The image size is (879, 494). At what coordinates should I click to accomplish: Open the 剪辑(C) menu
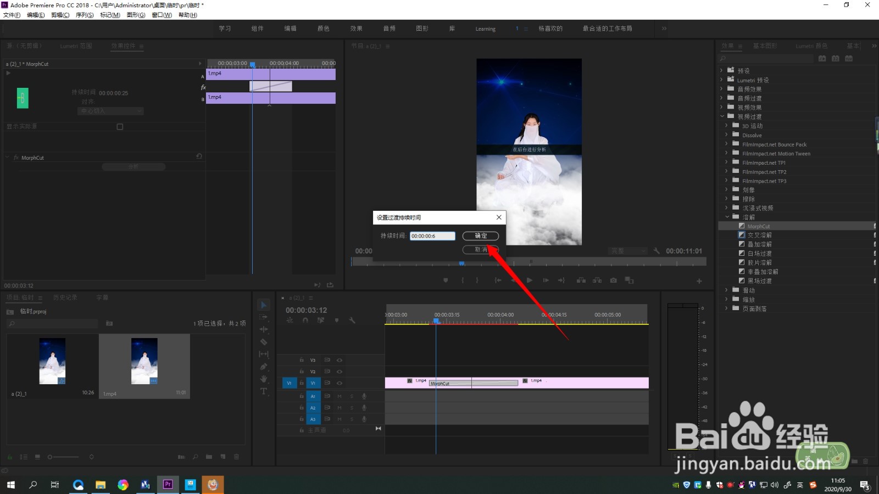tap(60, 15)
